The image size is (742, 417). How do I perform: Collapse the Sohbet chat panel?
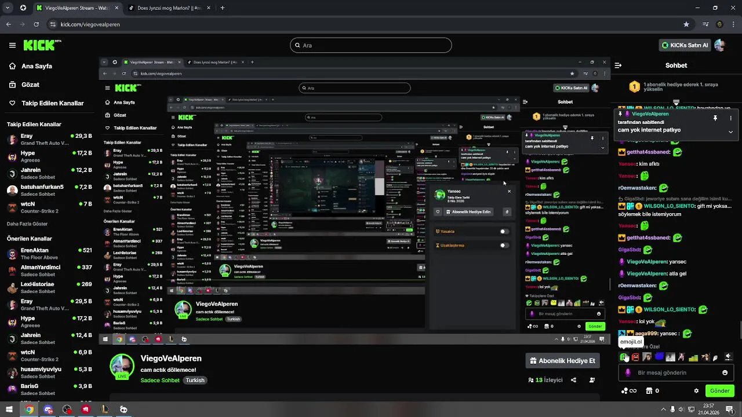[x=618, y=65]
